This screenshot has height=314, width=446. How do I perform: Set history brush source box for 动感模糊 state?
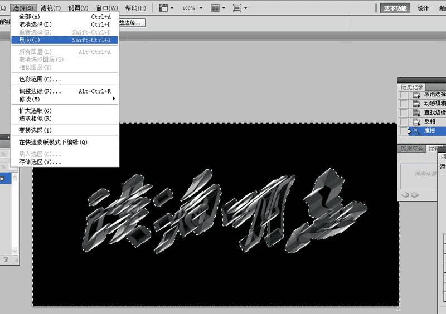(404, 104)
